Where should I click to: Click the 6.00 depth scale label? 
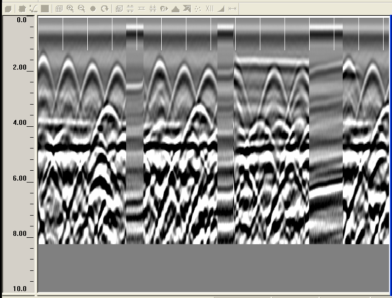click(x=20, y=178)
